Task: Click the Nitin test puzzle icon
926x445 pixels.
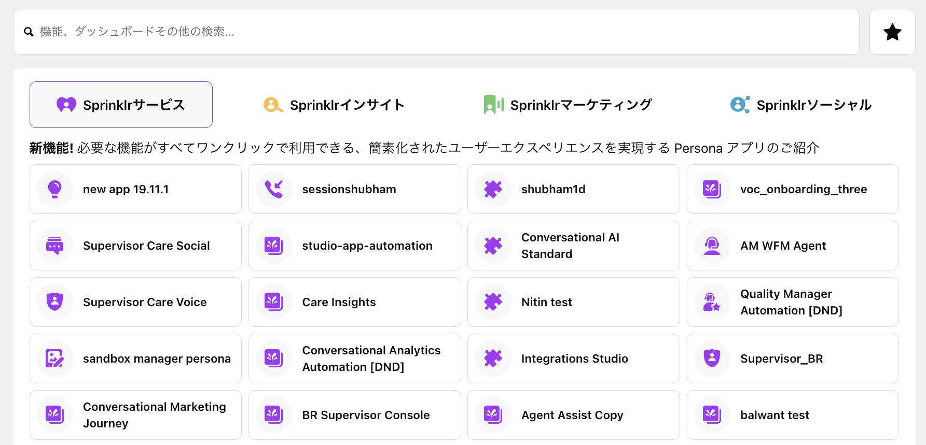Action: 493,302
